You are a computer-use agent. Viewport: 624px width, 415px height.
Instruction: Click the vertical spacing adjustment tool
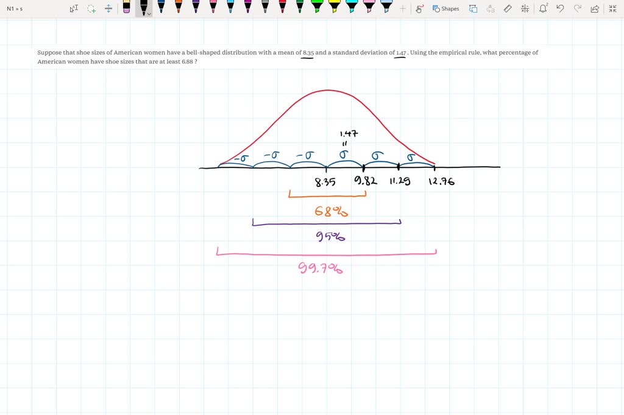point(108,9)
